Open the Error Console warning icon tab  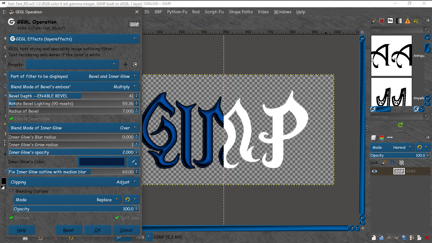(408, 21)
